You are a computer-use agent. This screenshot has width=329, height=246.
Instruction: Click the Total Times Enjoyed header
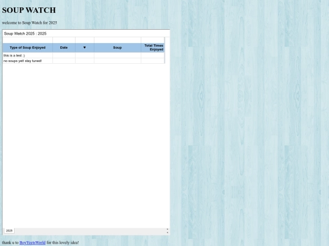pos(153,47)
